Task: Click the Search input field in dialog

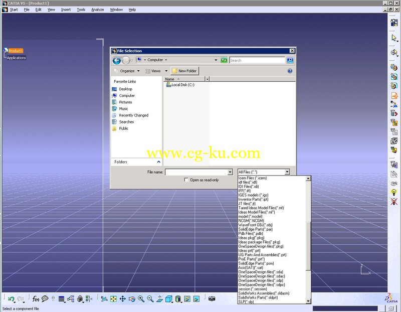Action: click(x=257, y=60)
